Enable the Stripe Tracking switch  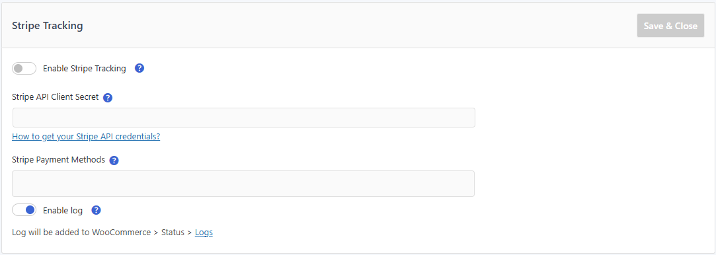(24, 69)
